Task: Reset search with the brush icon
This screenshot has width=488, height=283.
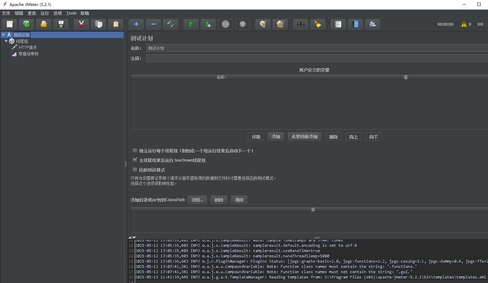Action: (x=318, y=24)
